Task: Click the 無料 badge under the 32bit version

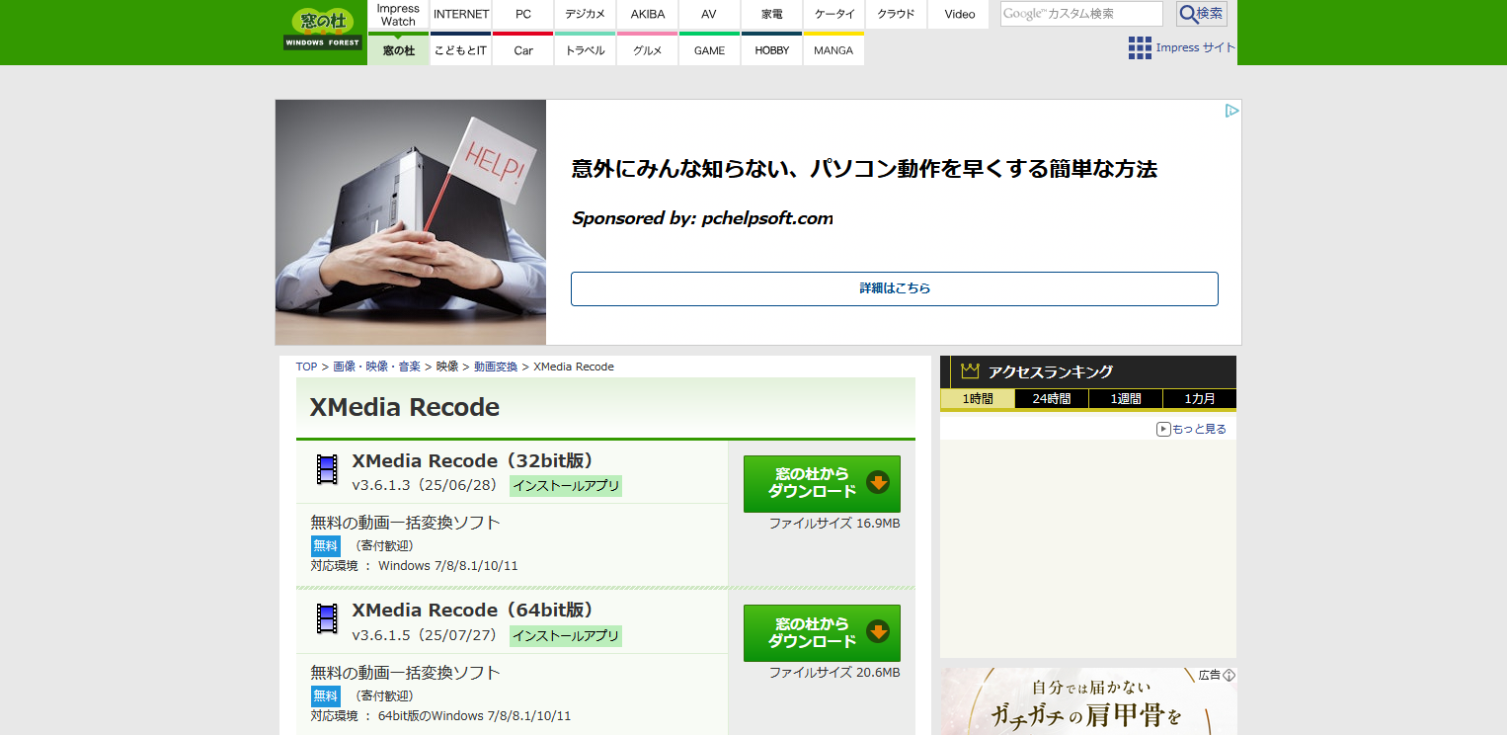Action: [325, 545]
